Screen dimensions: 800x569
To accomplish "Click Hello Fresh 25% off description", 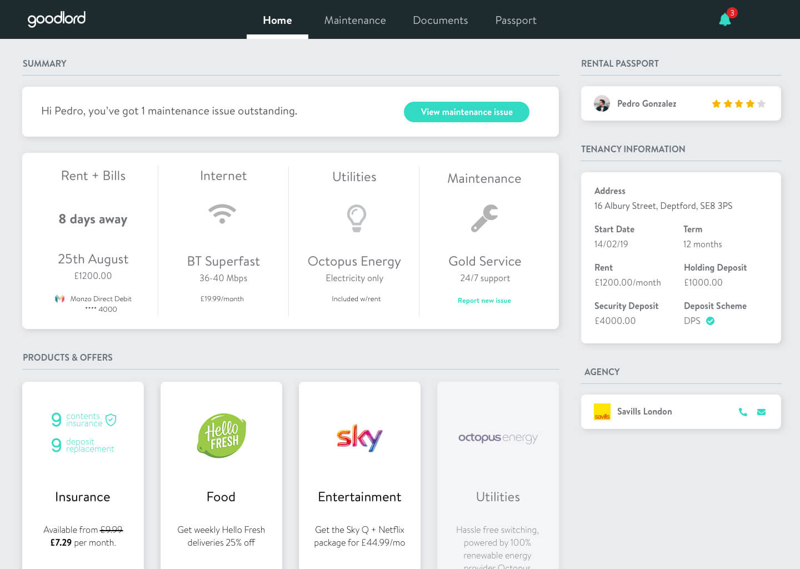I will [x=221, y=536].
